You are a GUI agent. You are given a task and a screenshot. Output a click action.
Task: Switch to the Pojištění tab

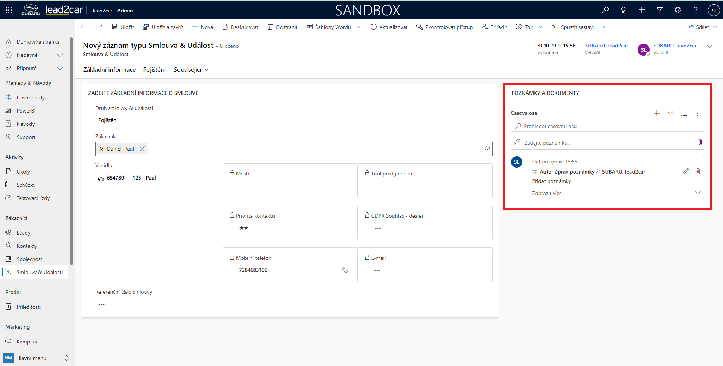[x=154, y=70]
